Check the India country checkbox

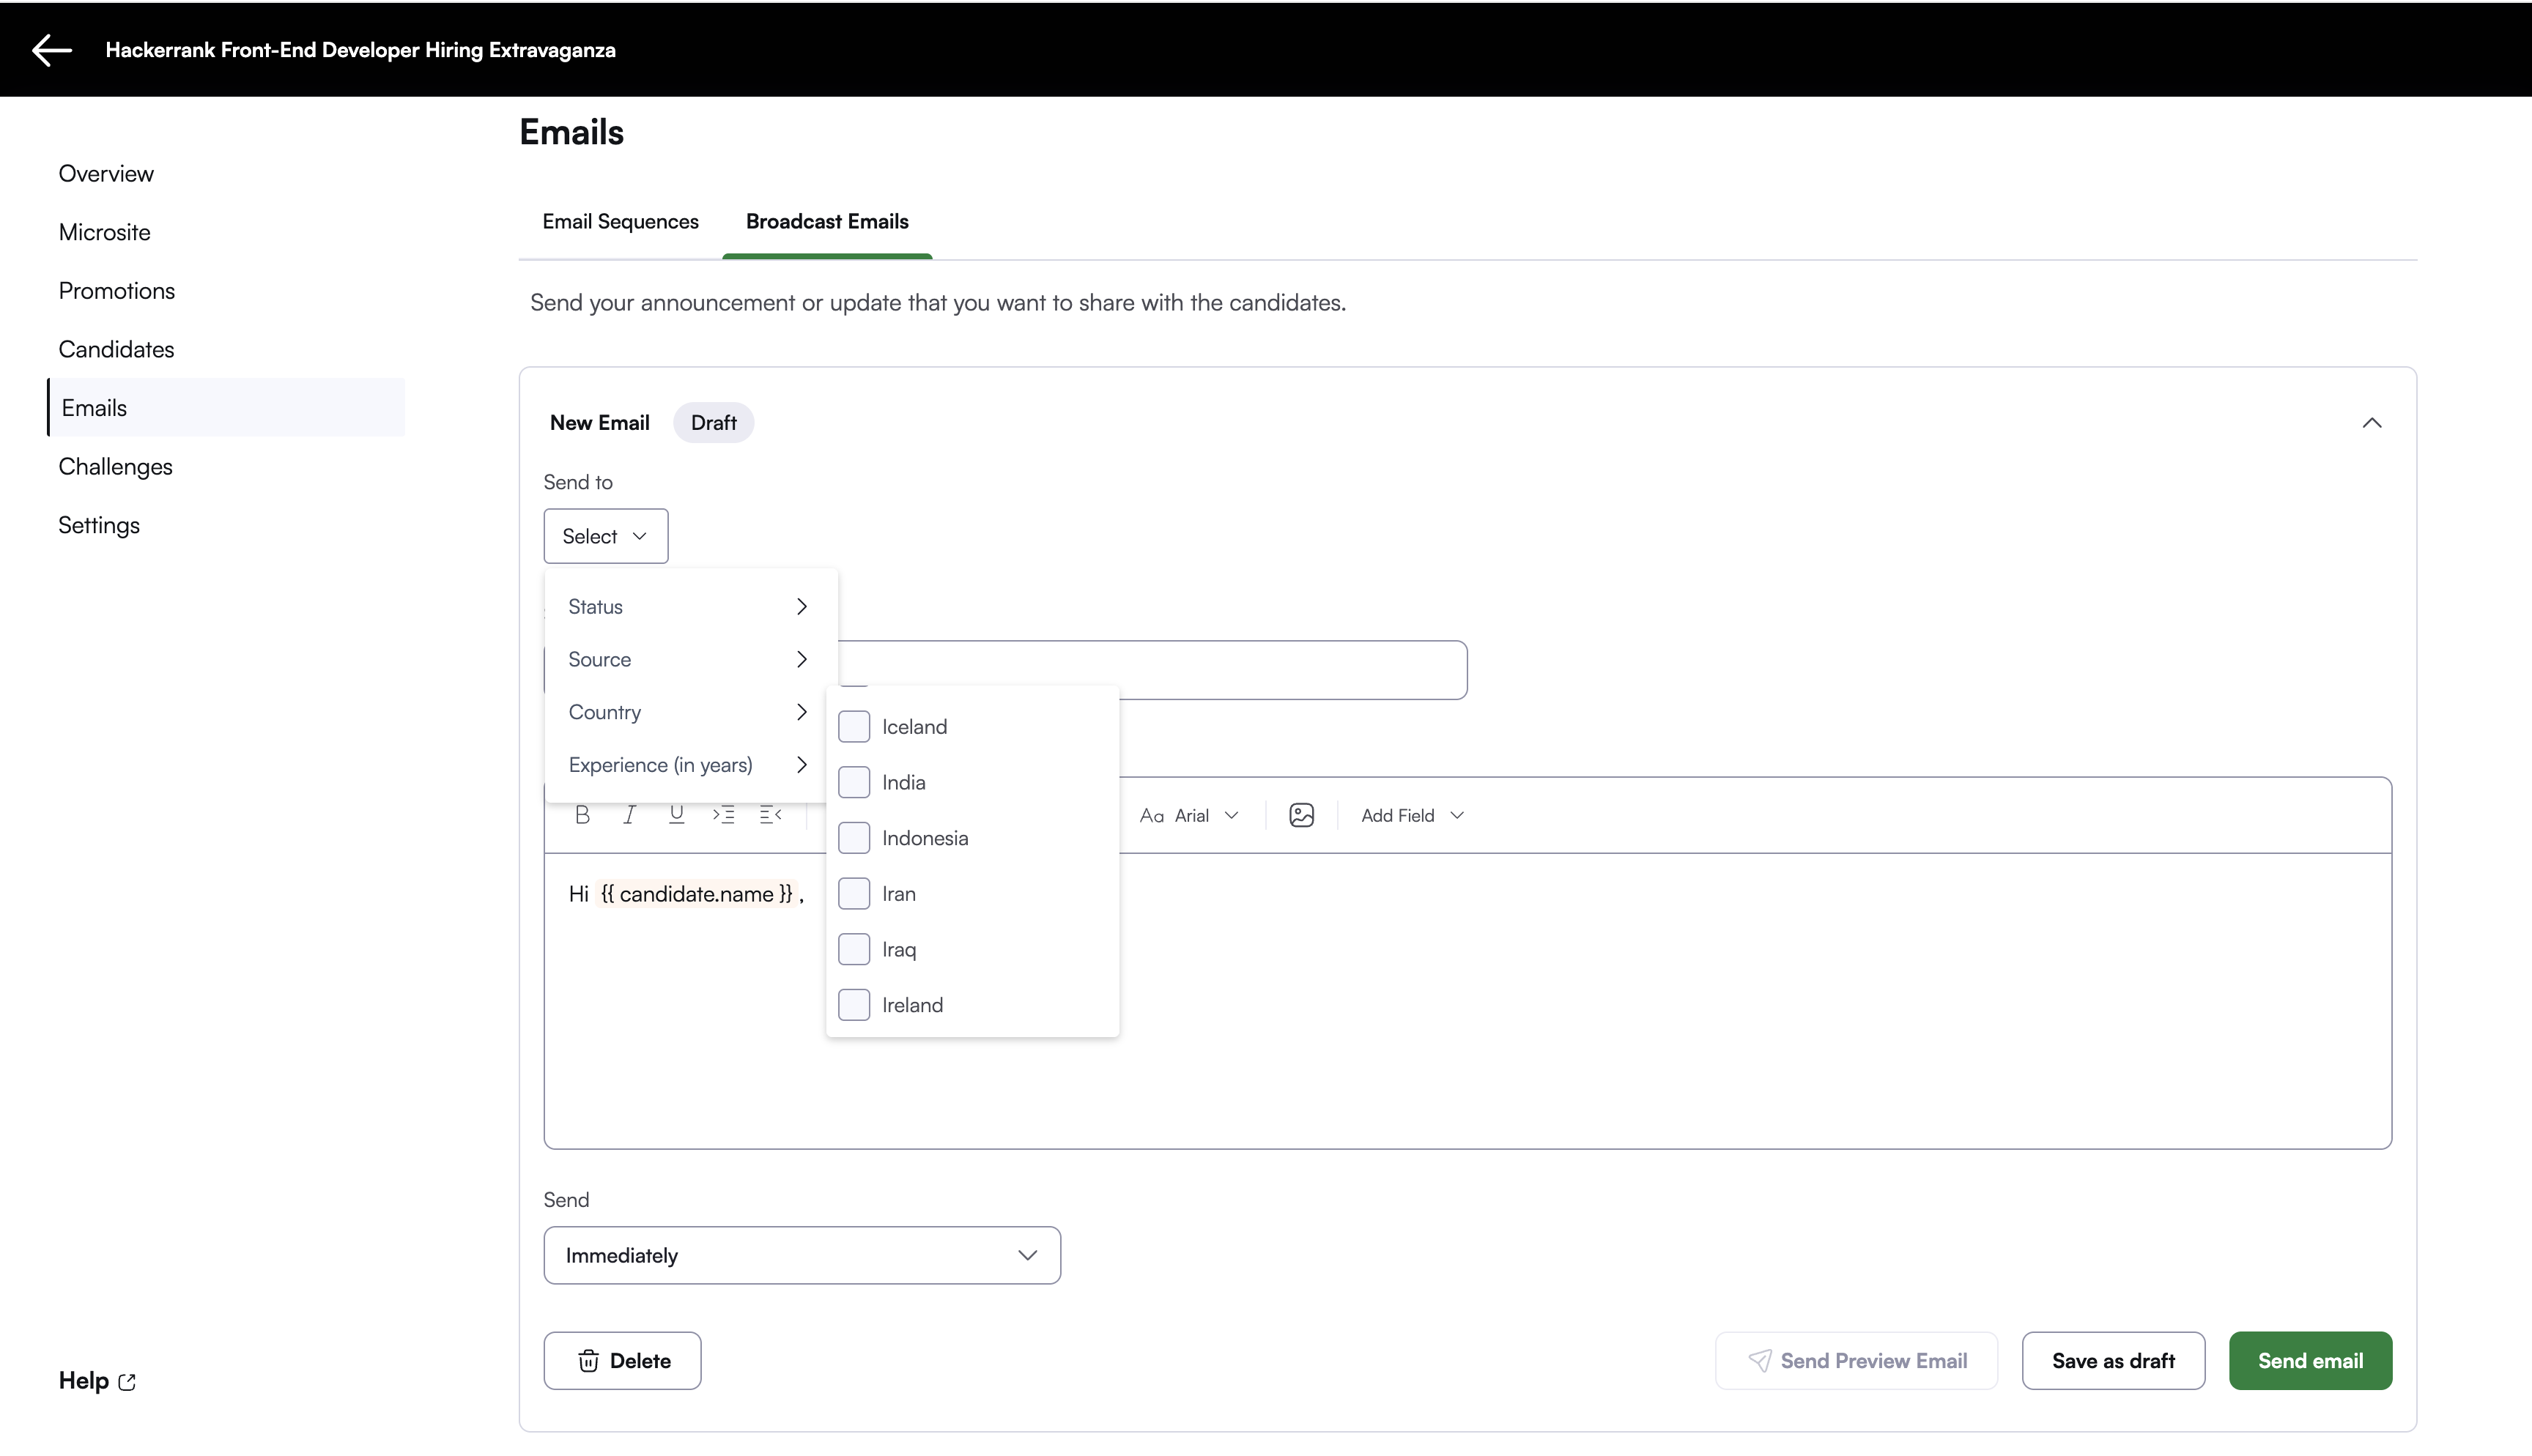(x=853, y=782)
